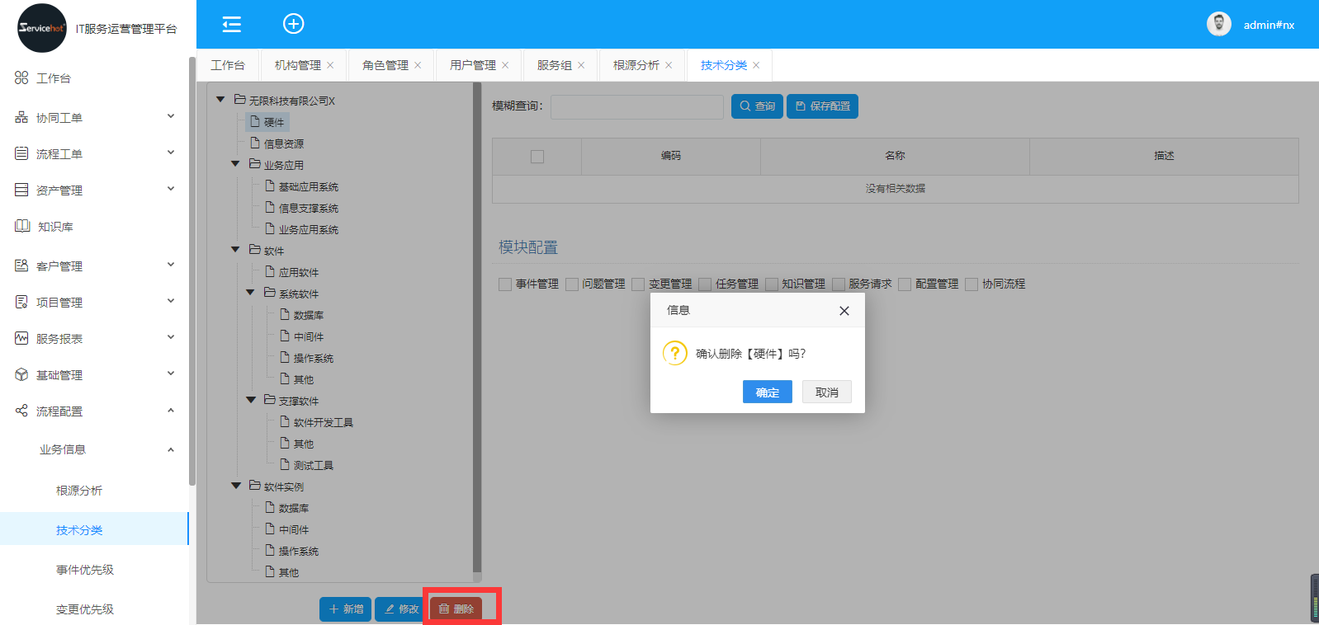Enable the 知识管理 module checkbox
Viewport: 1319px width, 625px height.
tap(772, 284)
